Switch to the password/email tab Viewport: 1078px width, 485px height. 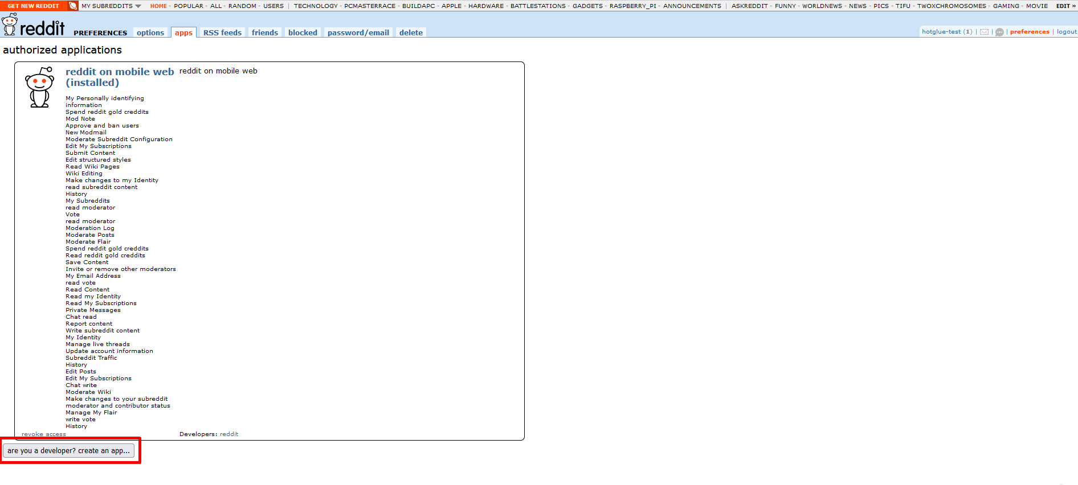click(358, 32)
